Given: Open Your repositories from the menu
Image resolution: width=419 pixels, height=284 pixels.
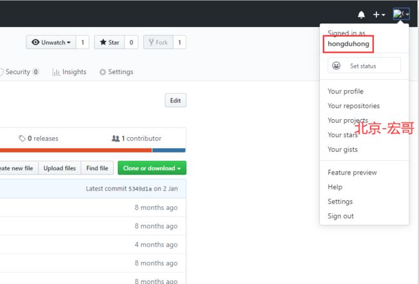Looking at the screenshot, I should 353,106.
